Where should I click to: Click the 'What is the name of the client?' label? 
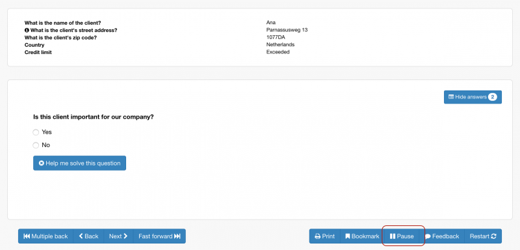62,23
